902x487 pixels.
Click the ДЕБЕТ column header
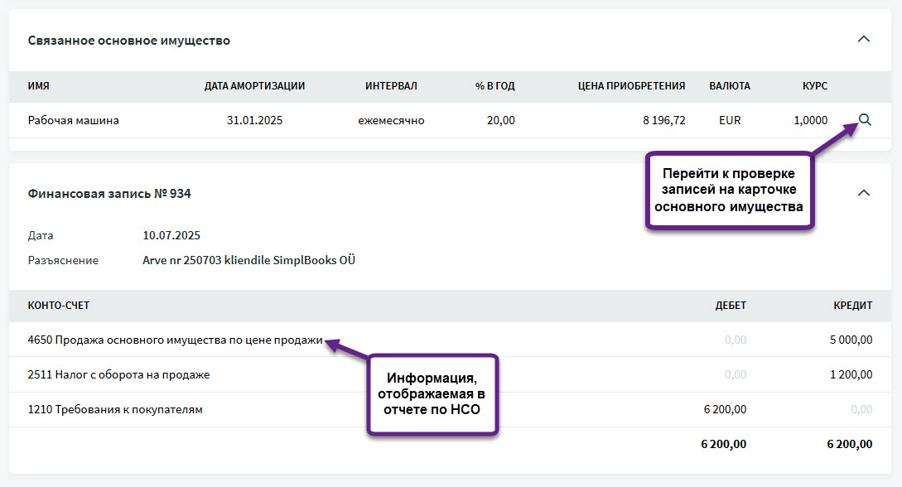click(731, 306)
